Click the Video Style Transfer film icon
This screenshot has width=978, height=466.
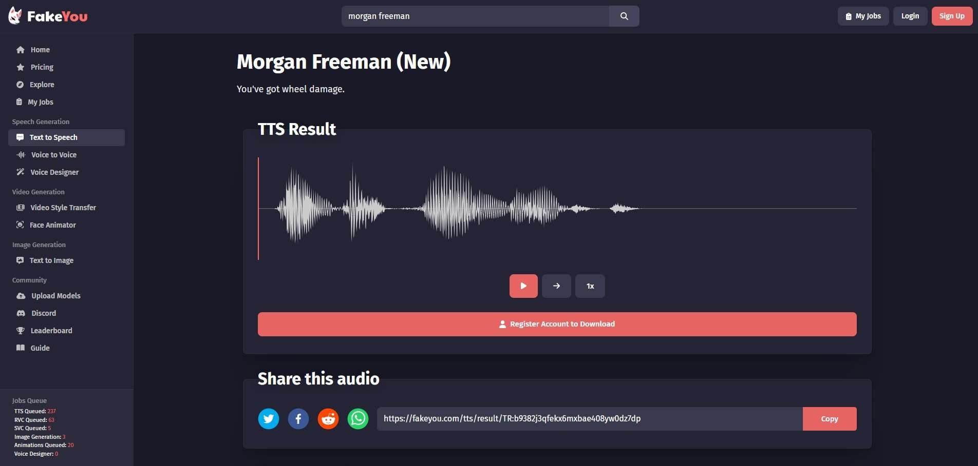(x=21, y=208)
